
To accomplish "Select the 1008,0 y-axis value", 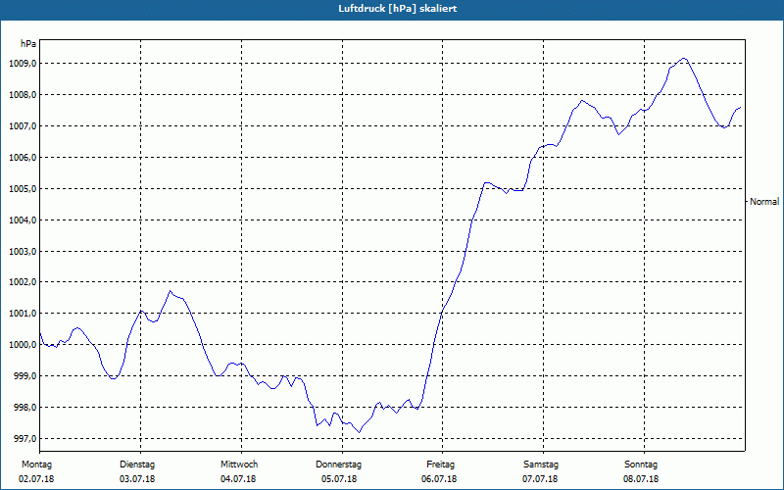I will [x=23, y=95].
